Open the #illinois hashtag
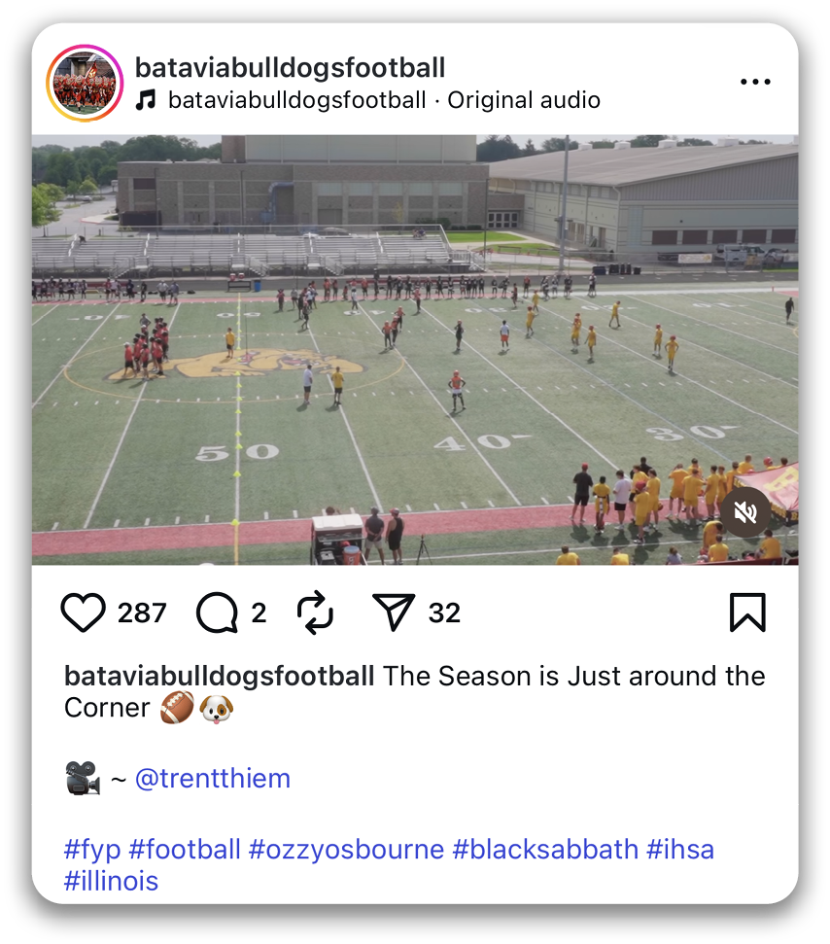Viewport: 830px width, 944px height. [111, 882]
